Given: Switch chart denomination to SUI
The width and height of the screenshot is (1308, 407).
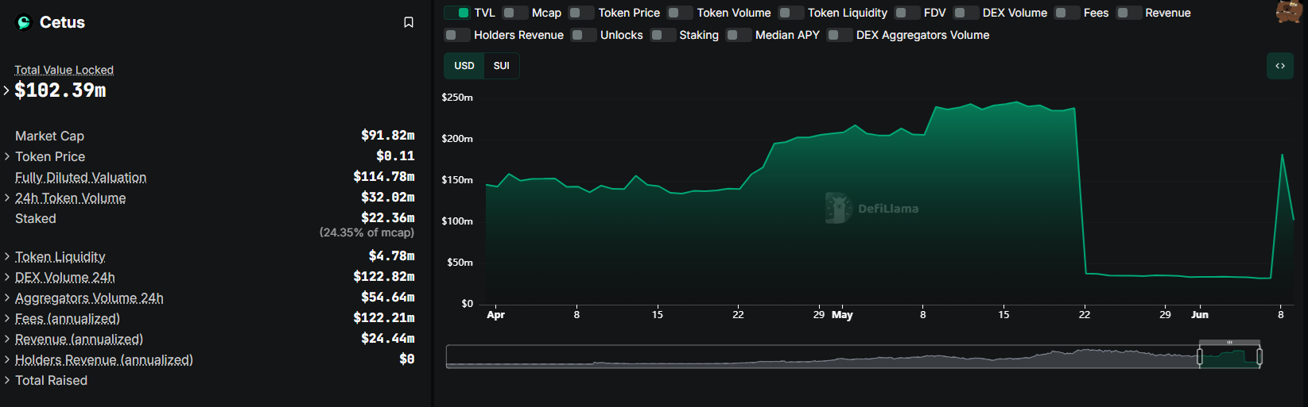Looking at the screenshot, I should (x=502, y=66).
